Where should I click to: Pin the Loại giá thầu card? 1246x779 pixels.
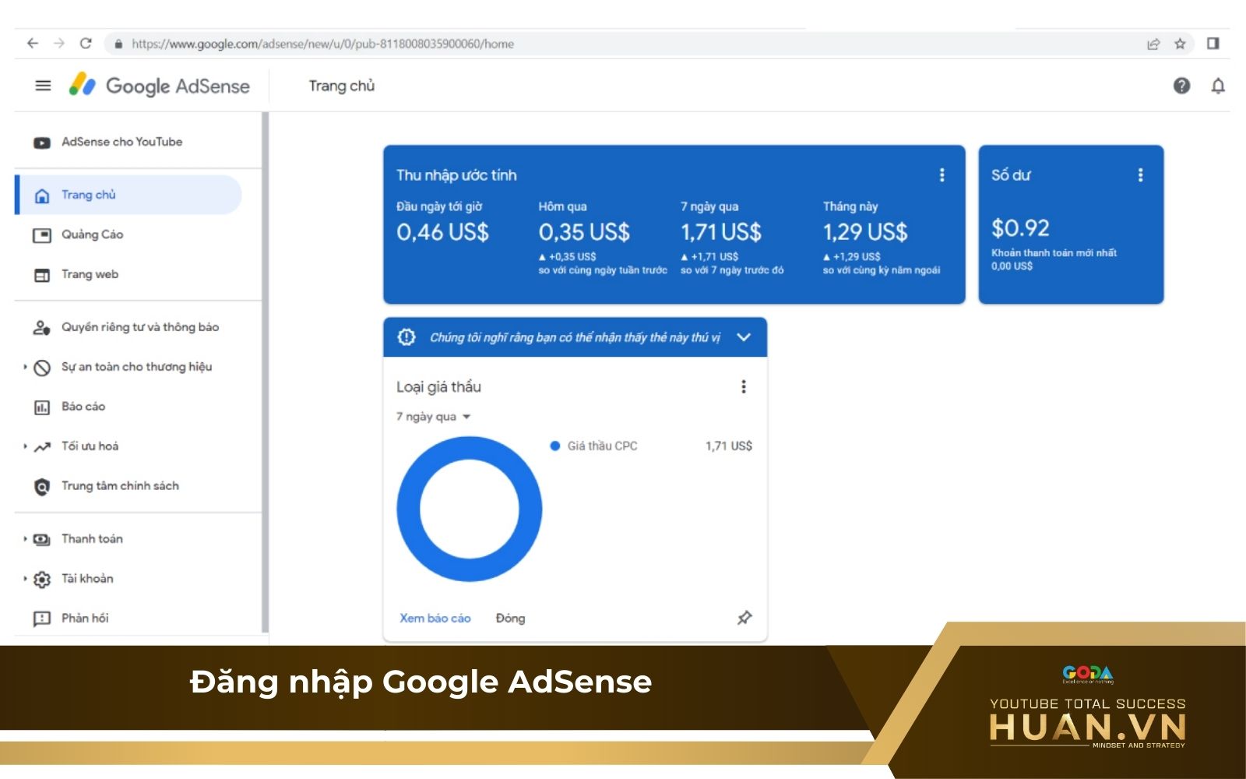coord(744,618)
